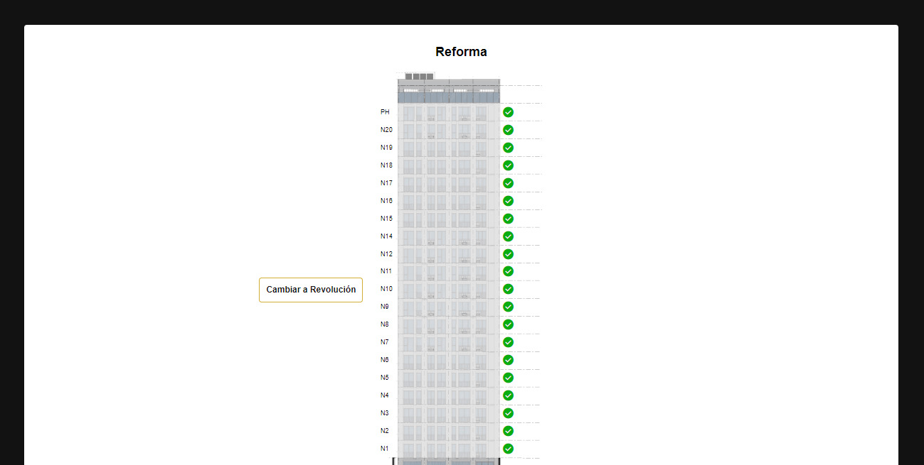Viewport: 924px width, 465px height.
Task: Click the green checkmark beside N12
Action: [x=508, y=254]
